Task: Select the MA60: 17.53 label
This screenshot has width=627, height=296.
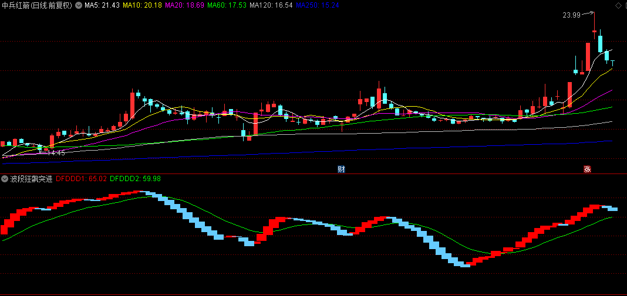Action: click(x=227, y=5)
